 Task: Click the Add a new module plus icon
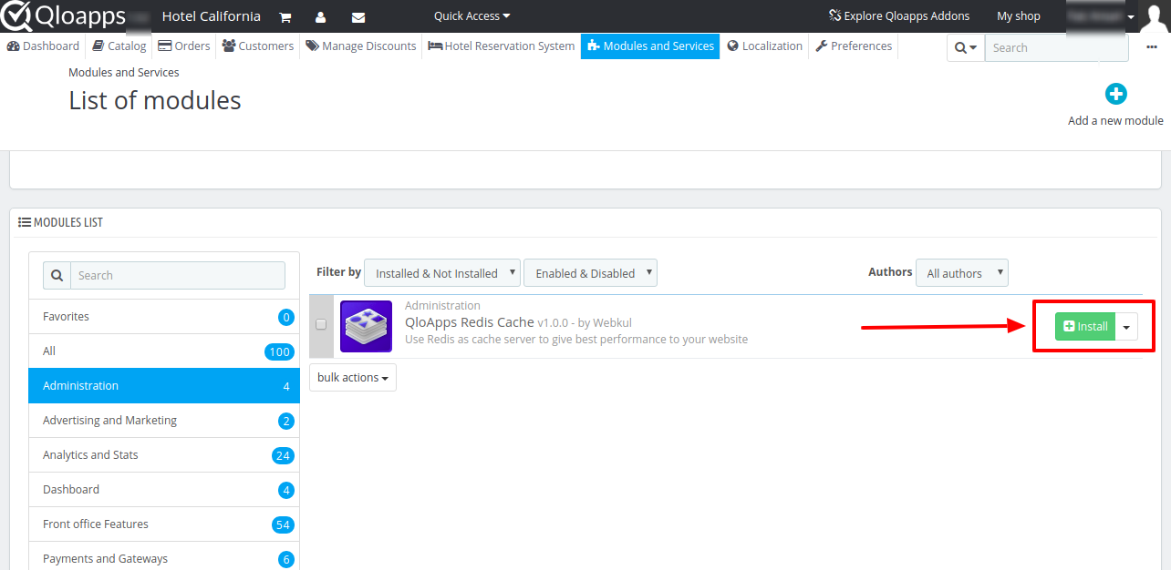1116,93
